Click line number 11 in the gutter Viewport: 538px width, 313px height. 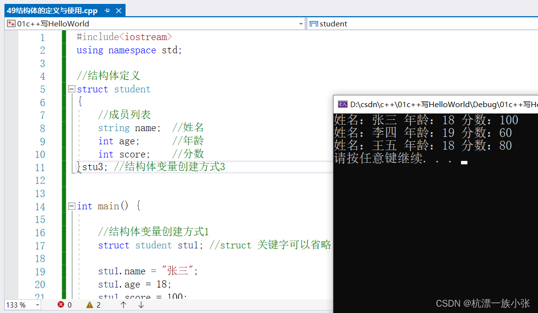tap(40, 168)
